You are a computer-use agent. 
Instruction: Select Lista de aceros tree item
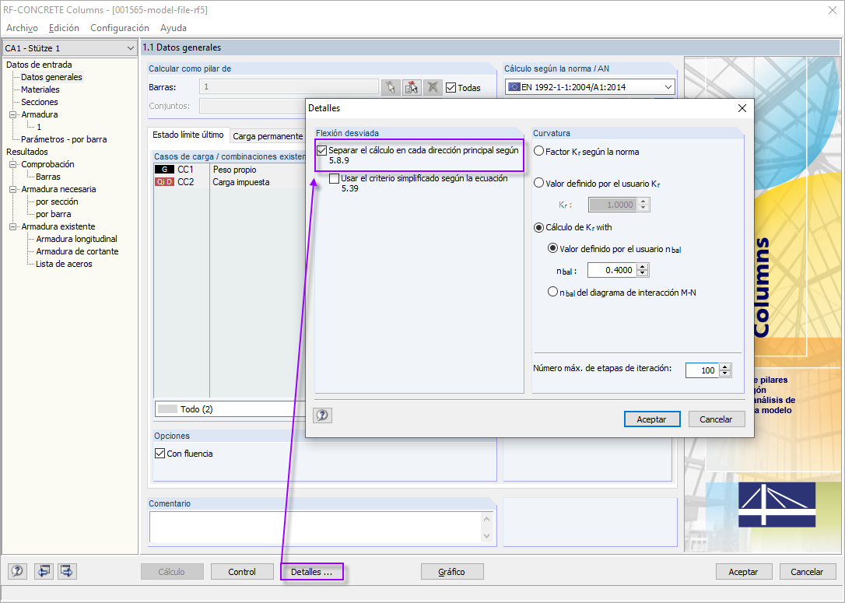[x=64, y=264]
